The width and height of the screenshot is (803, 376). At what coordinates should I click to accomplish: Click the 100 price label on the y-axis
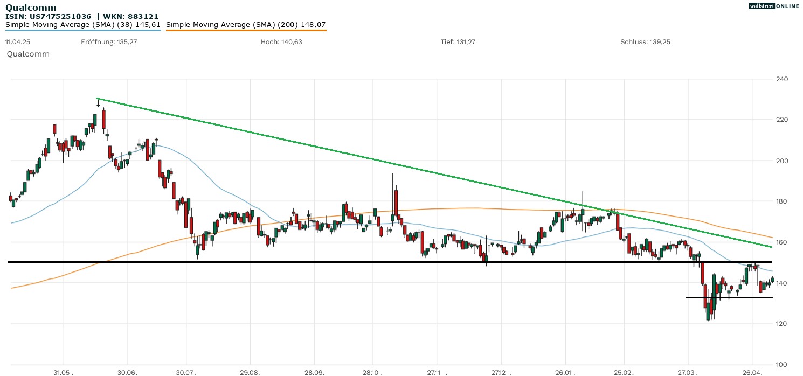pyautogui.click(x=781, y=365)
